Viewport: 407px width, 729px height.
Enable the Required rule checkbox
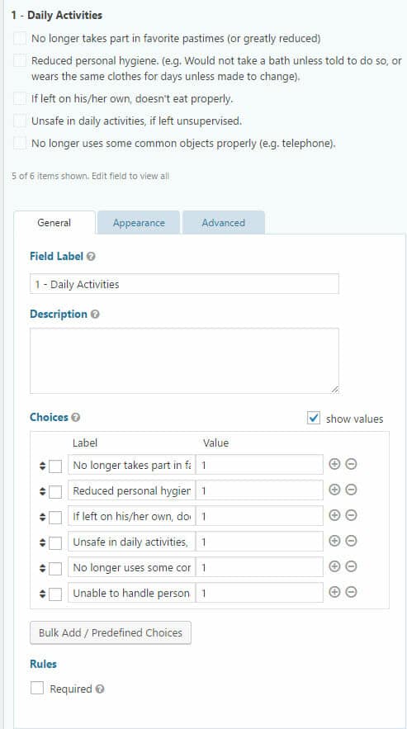click(37, 688)
